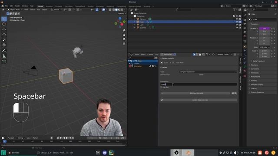Click the timeline play forward button
The height and width of the screenshot is (156, 278).
(x=67, y=138)
